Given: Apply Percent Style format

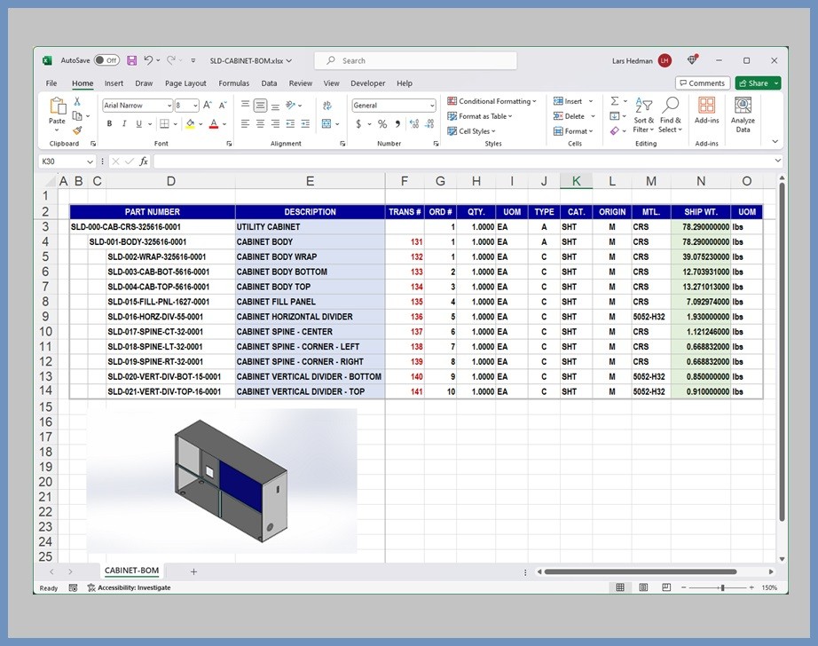Looking at the screenshot, I should point(382,123).
